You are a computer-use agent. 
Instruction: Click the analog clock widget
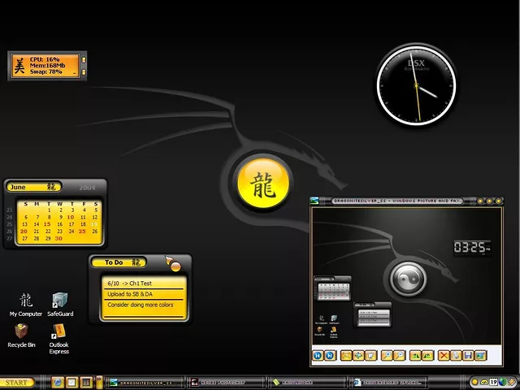[x=417, y=84]
